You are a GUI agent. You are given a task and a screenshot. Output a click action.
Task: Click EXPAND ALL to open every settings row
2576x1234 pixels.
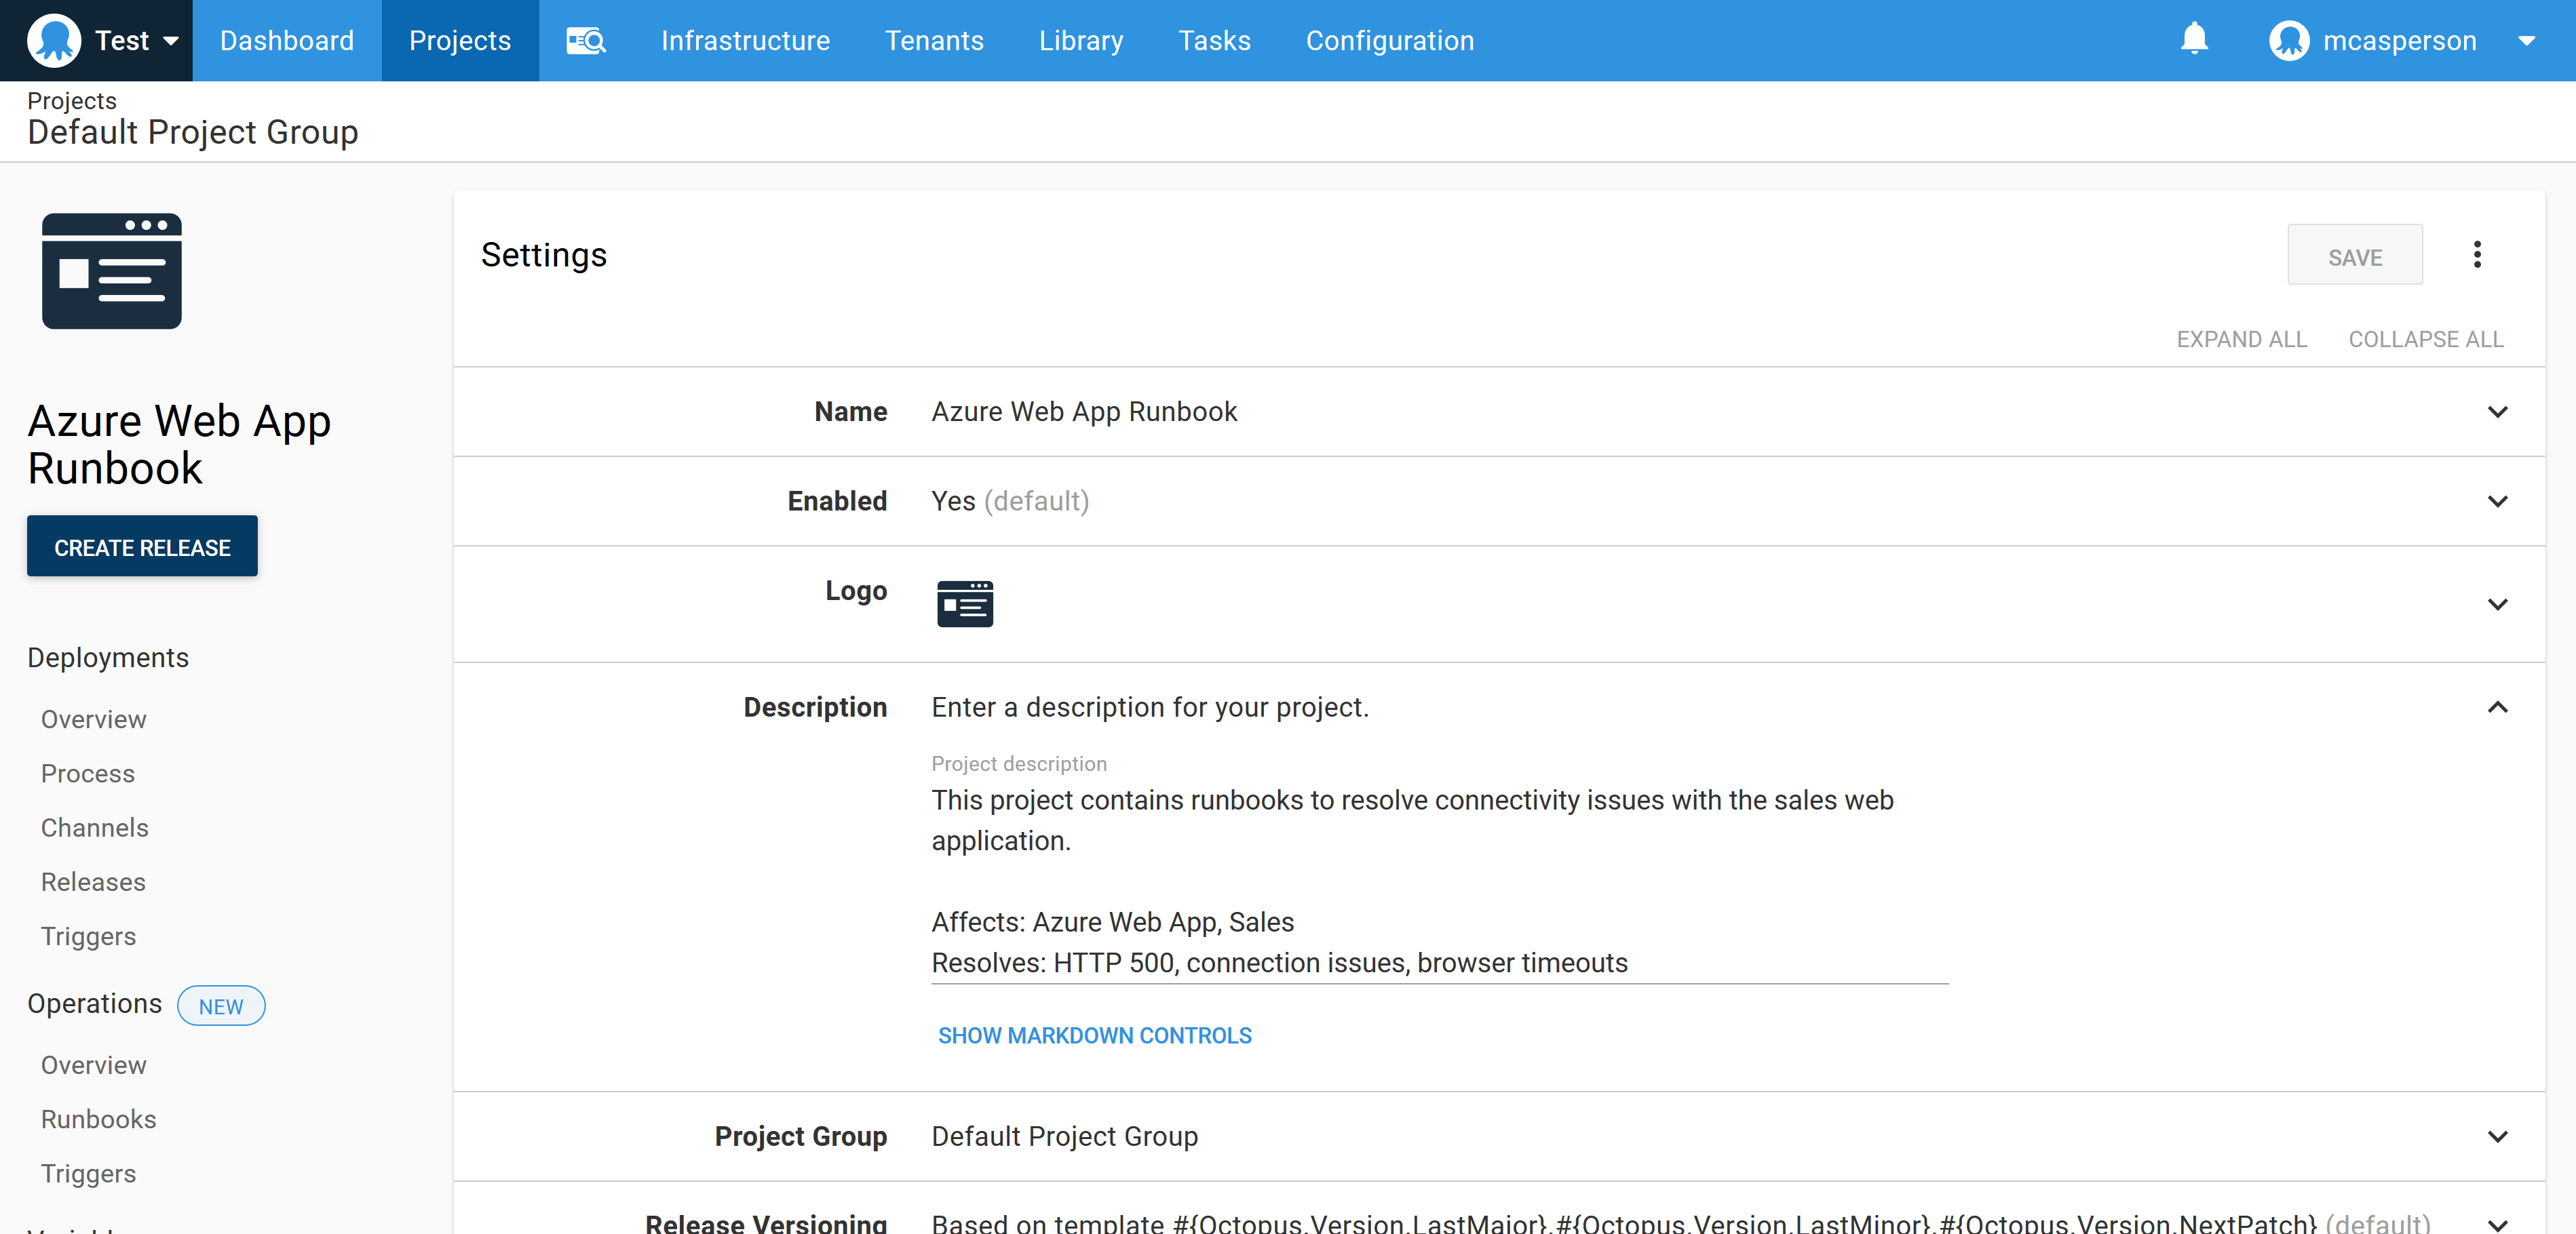[x=2241, y=339]
